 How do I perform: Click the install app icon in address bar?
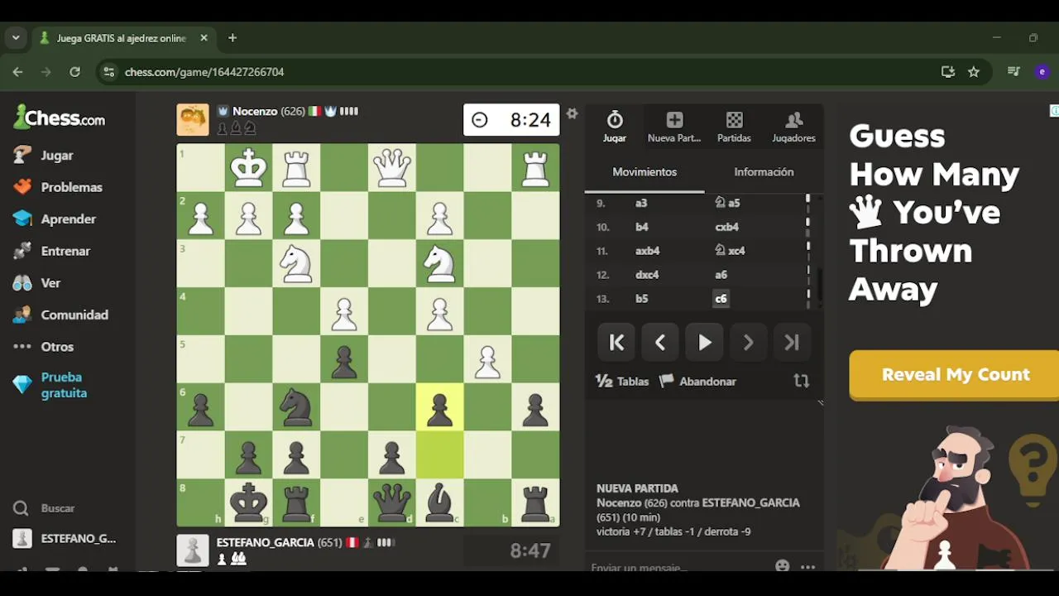tap(948, 72)
